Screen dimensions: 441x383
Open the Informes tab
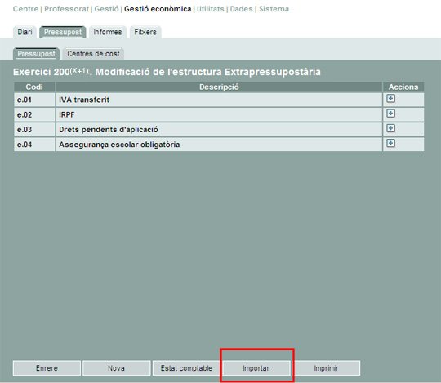pos(108,32)
